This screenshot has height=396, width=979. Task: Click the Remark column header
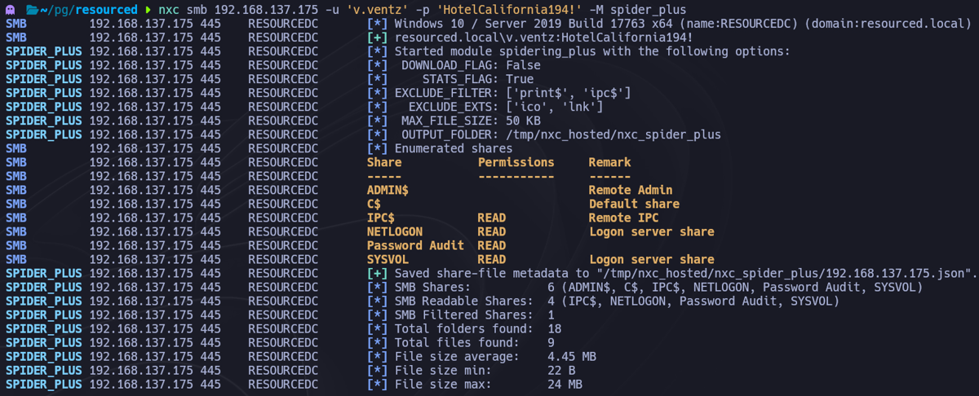coord(609,162)
